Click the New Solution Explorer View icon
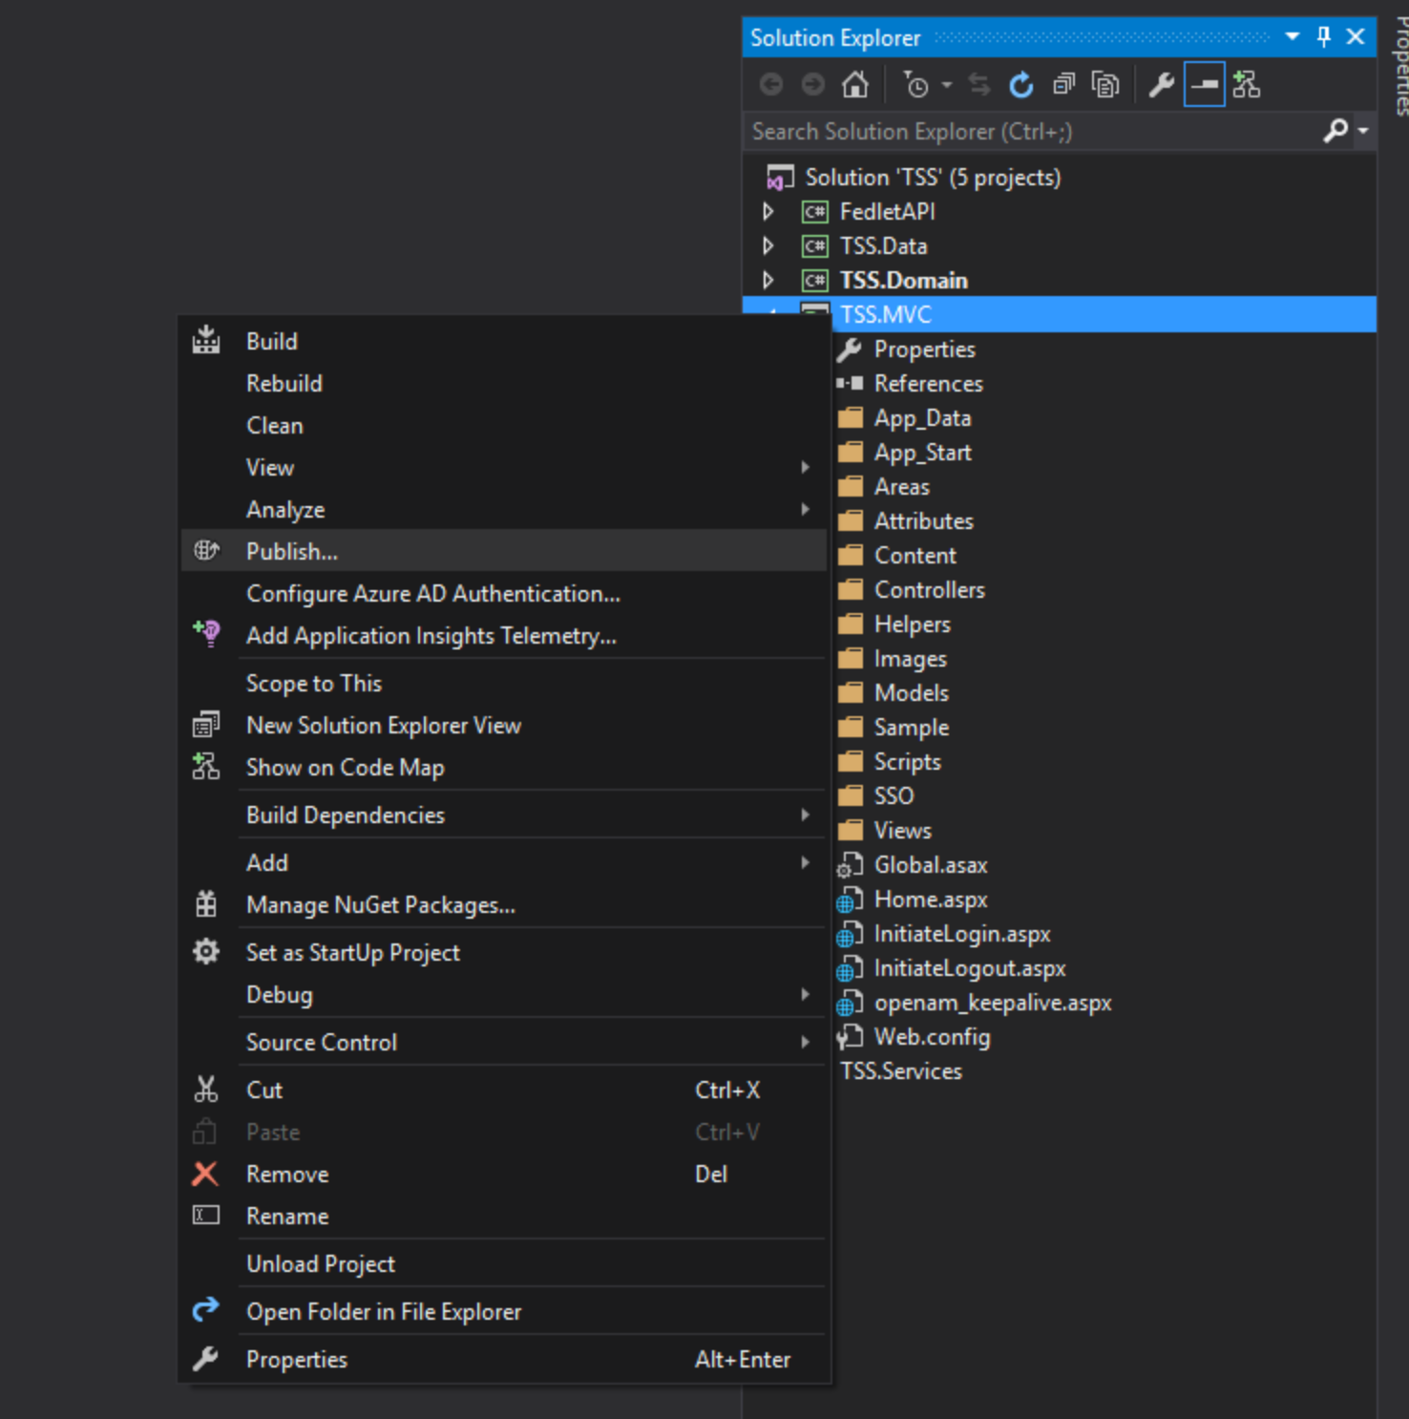 [x=206, y=725]
